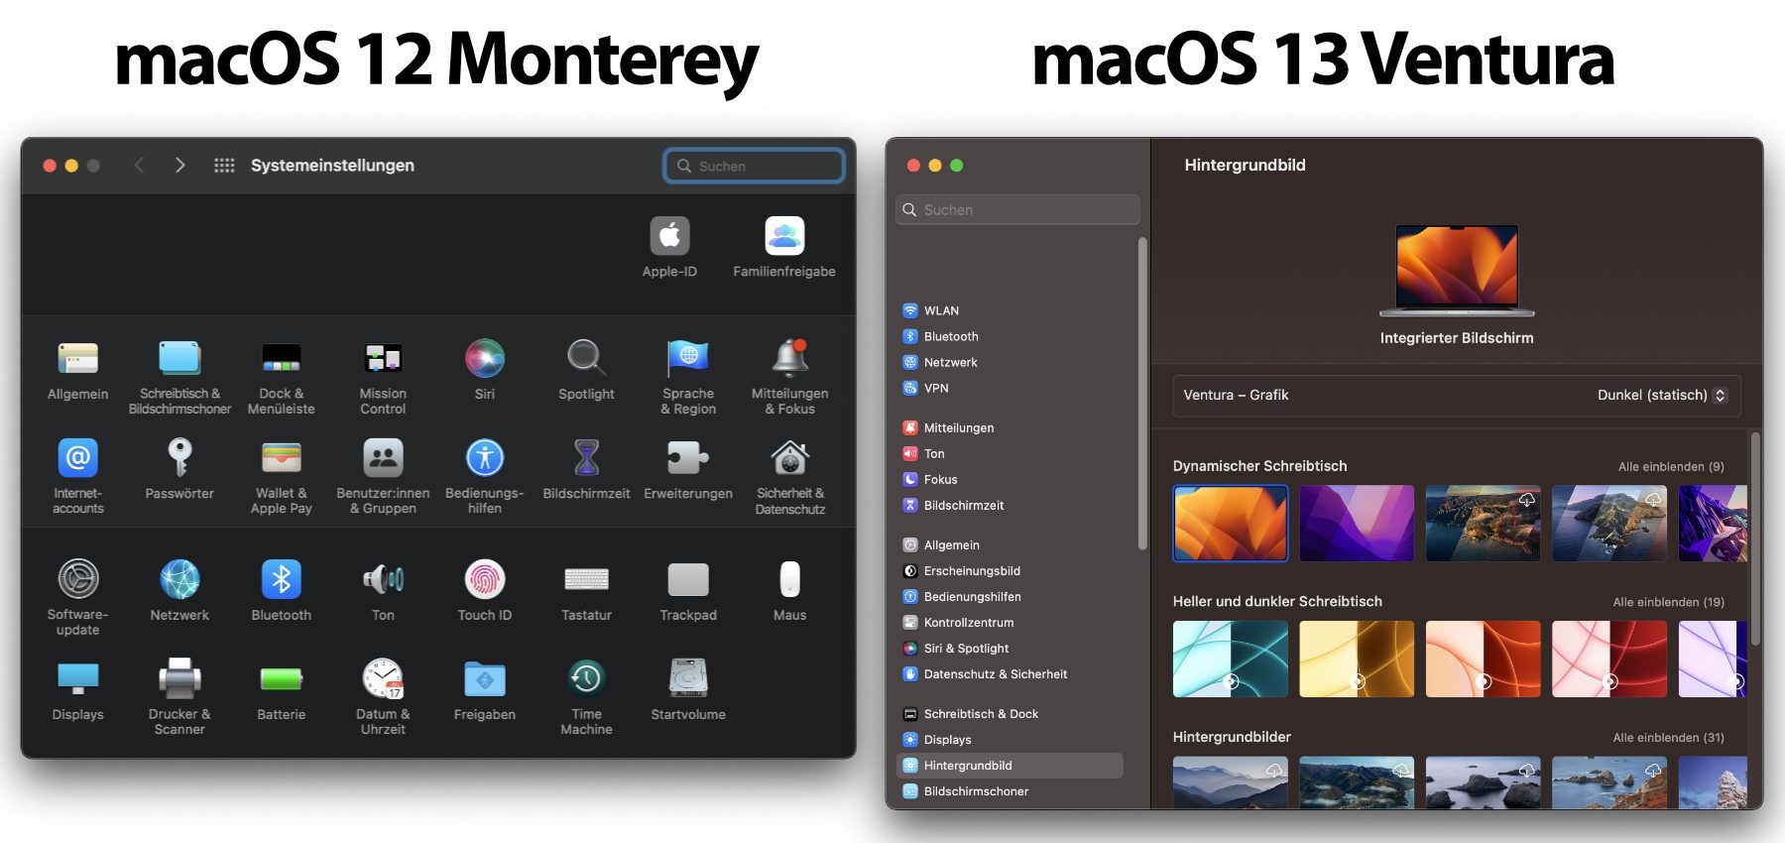Open the Startvolume disk icon

pyautogui.click(x=687, y=679)
